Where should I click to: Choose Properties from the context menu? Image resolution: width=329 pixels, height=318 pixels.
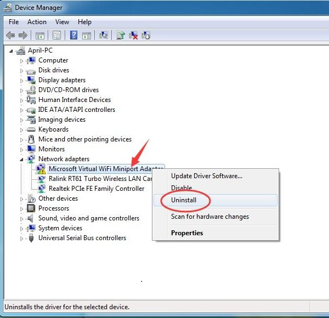click(215, 233)
